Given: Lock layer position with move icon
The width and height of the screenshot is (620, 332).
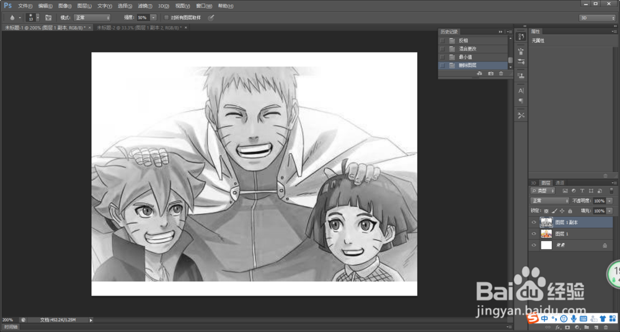Looking at the screenshot, I should point(562,211).
